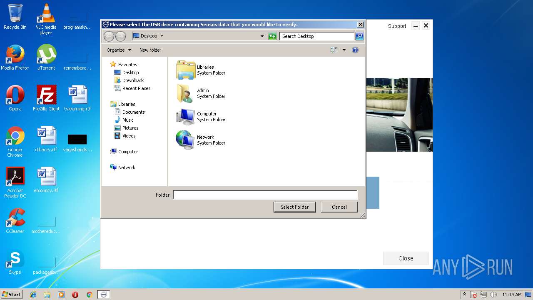This screenshot has width=533, height=300.
Task: Refresh the Desktop folder view
Action: click(272, 36)
